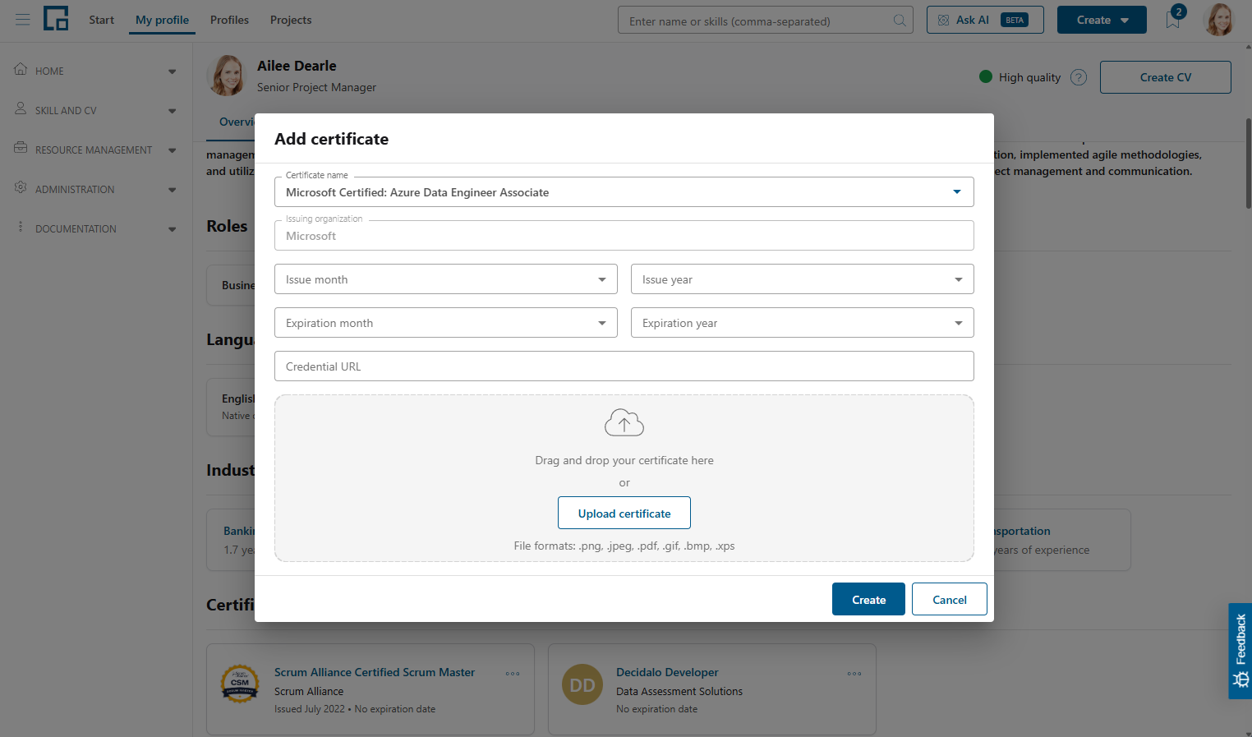The height and width of the screenshot is (737, 1252).
Task: Click the Upload certificate button
Action: [x=624, y=513]
